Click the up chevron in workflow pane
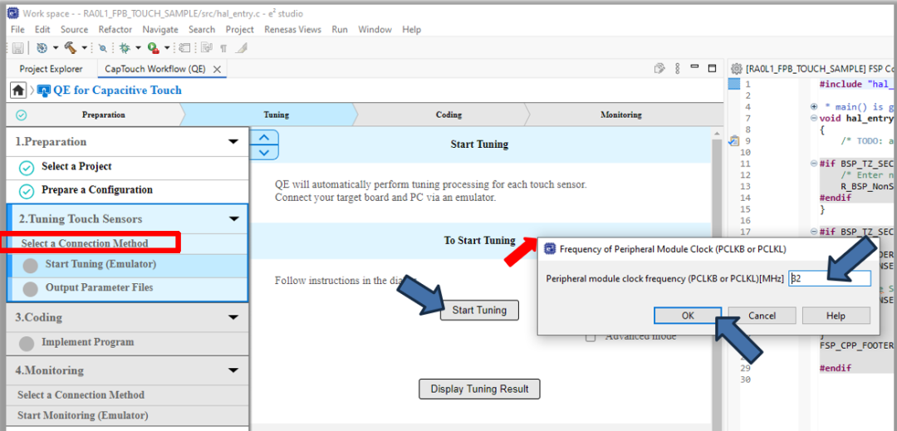 pyautogui.click(x=264, y=138)
